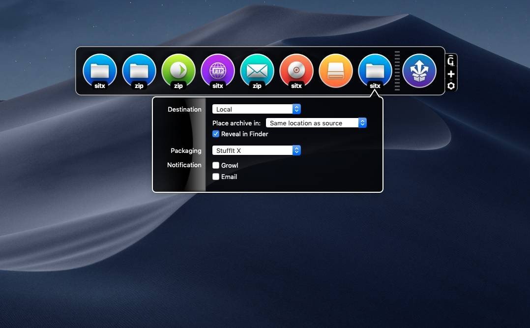The width and height of the screenshot is (530, 328).
Task: Click the selected sitx folder tile above popover
Action: 375,71
